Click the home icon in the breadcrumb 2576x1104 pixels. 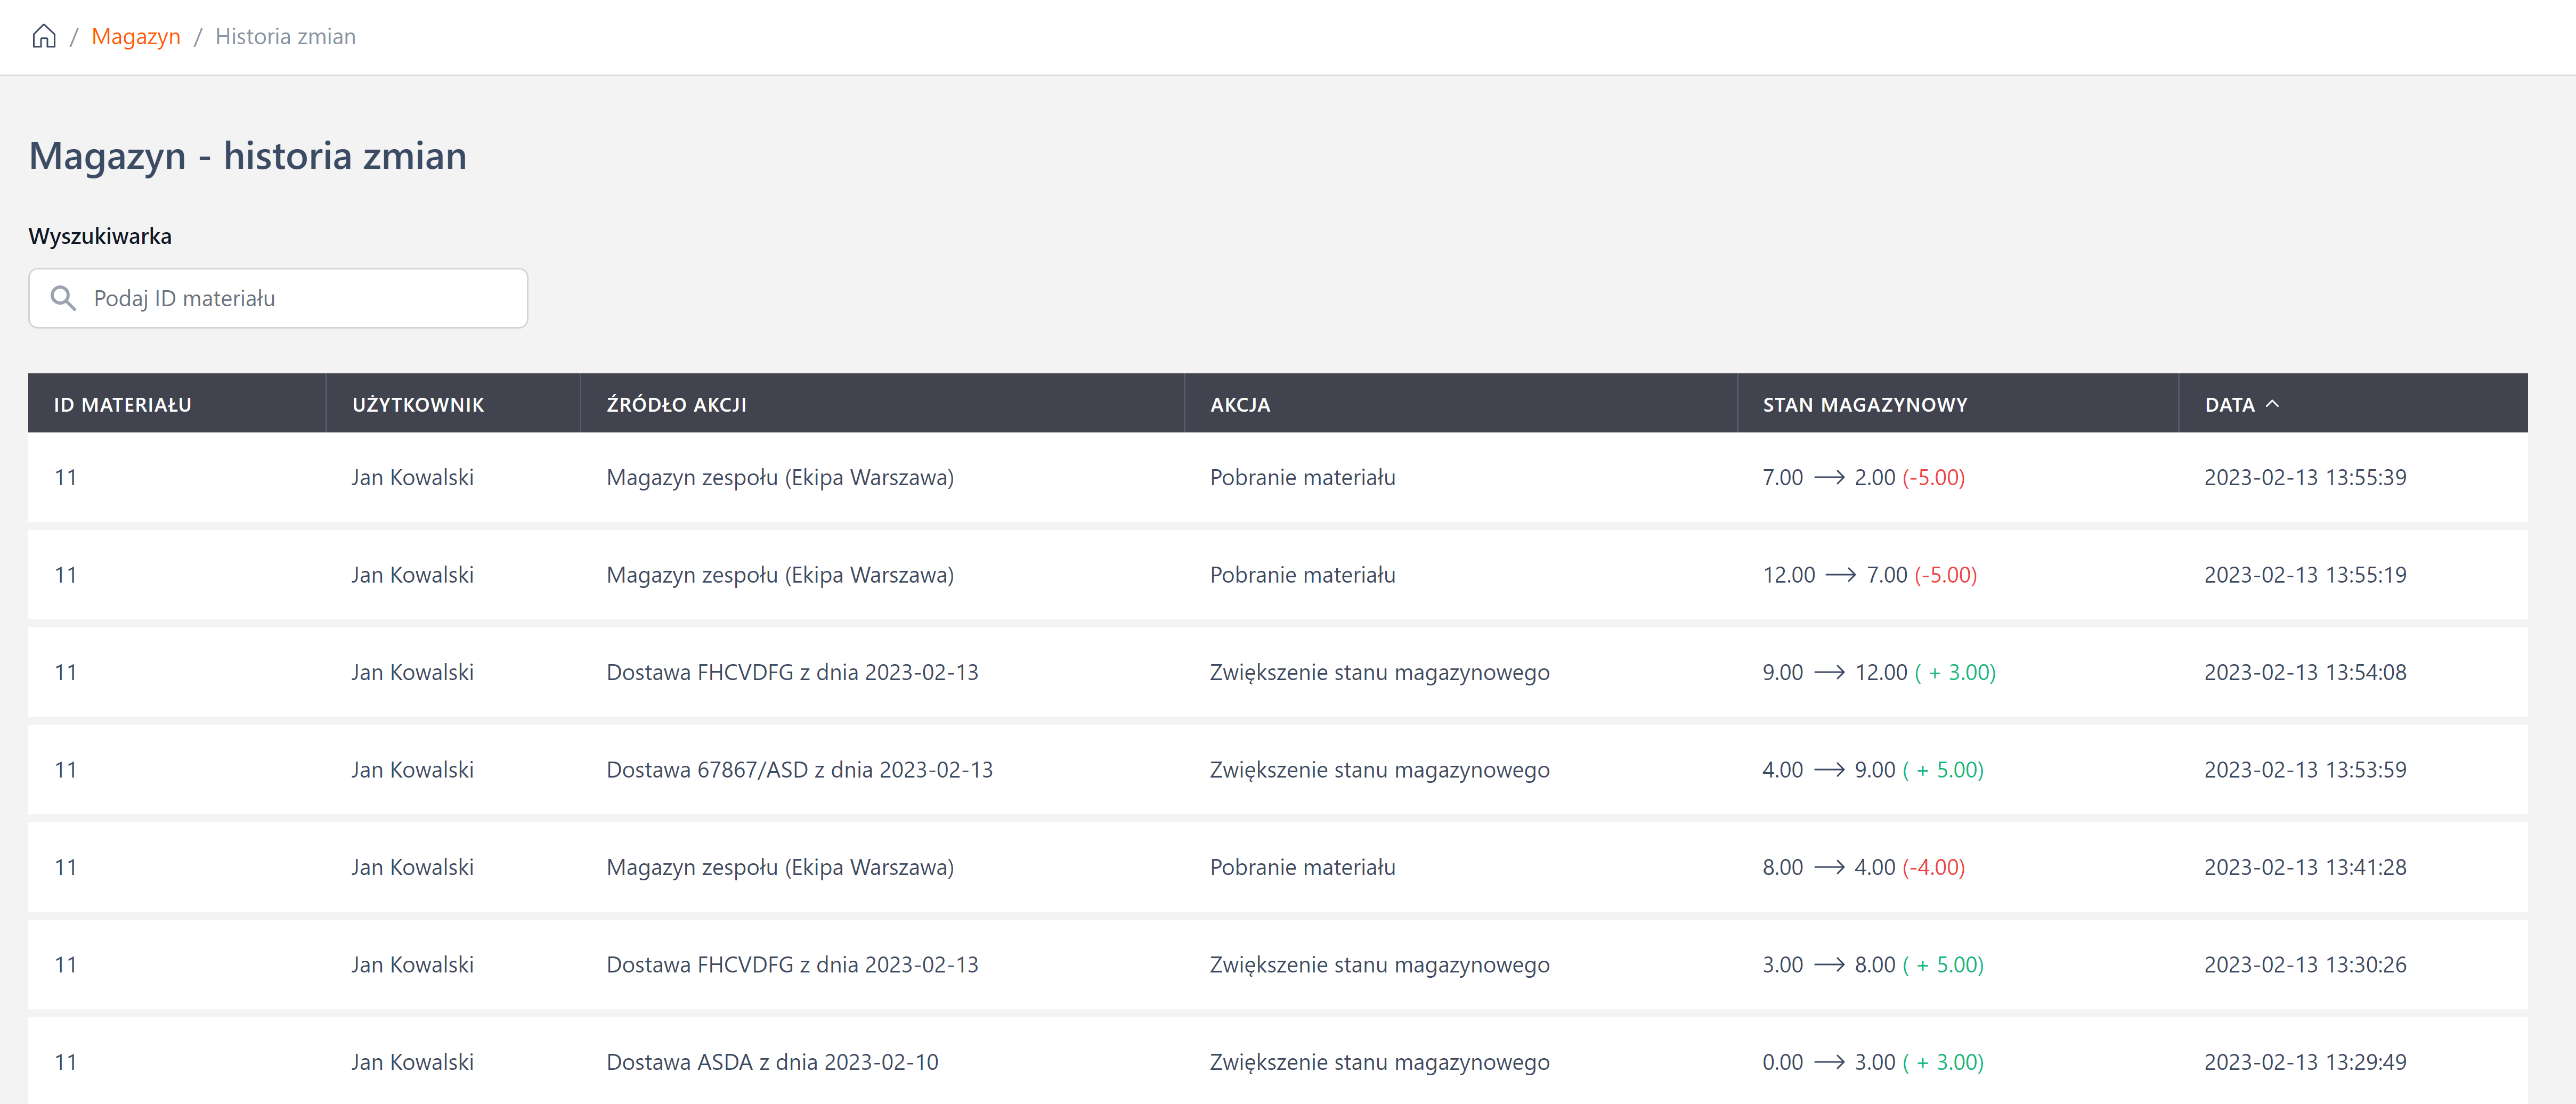coord(44,37)
